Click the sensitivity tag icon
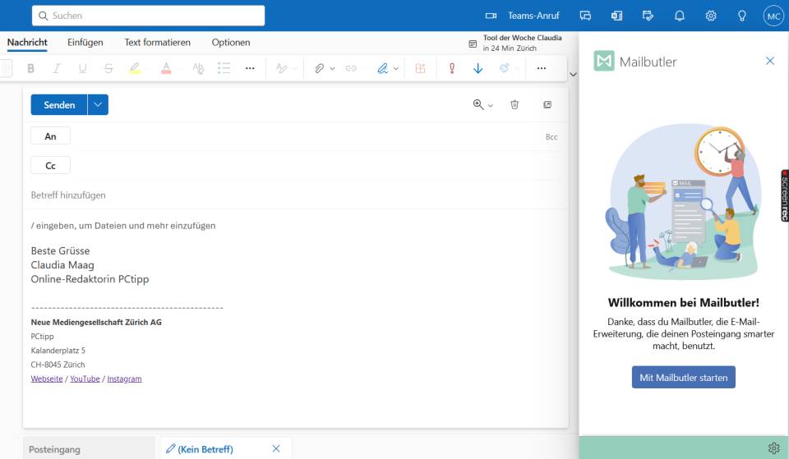This screenshot has width=789, height=459. coord(504,68)
